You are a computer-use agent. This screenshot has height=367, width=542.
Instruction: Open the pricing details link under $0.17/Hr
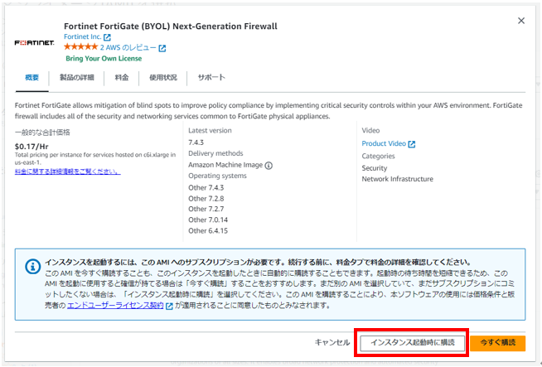[67, 171]
